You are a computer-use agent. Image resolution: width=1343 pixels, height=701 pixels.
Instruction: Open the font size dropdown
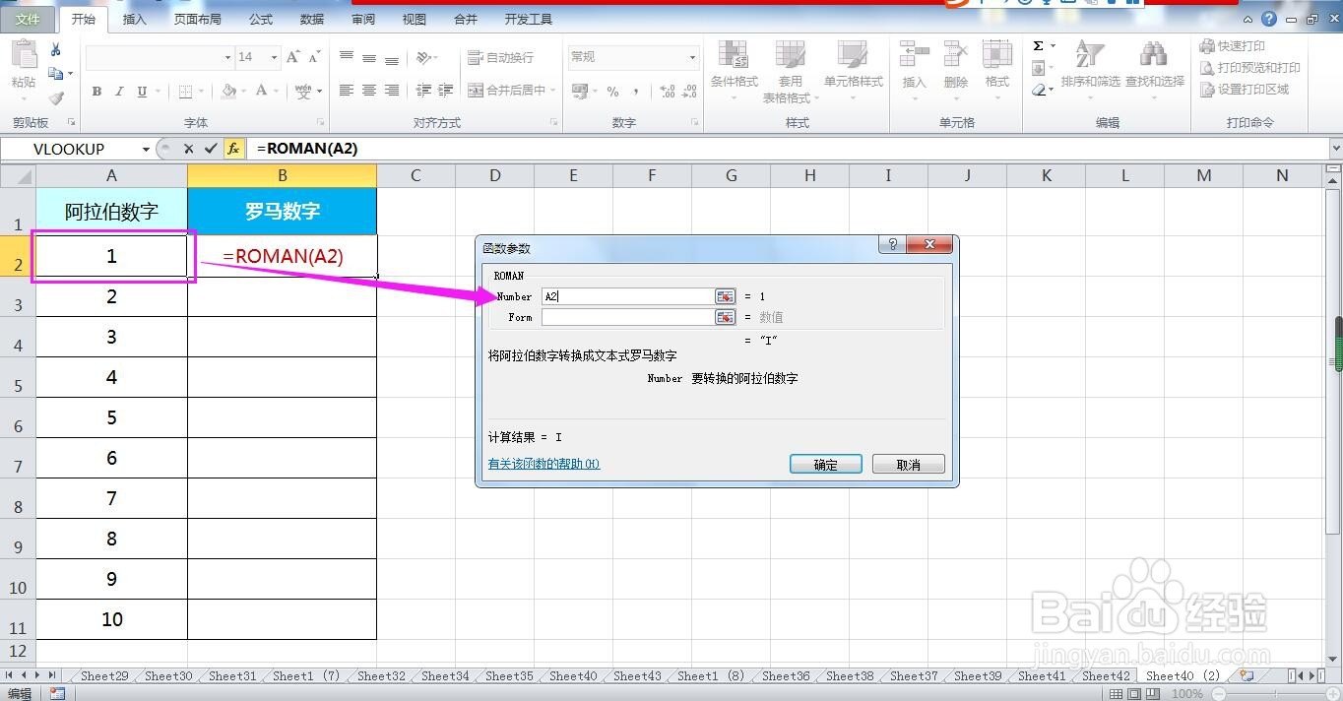pyautogui.click(x=275, y=58)
